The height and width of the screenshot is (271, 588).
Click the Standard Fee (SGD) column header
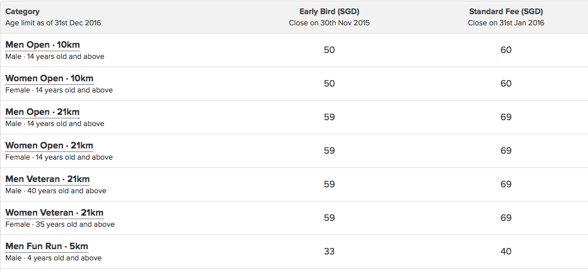coord(506,12)
